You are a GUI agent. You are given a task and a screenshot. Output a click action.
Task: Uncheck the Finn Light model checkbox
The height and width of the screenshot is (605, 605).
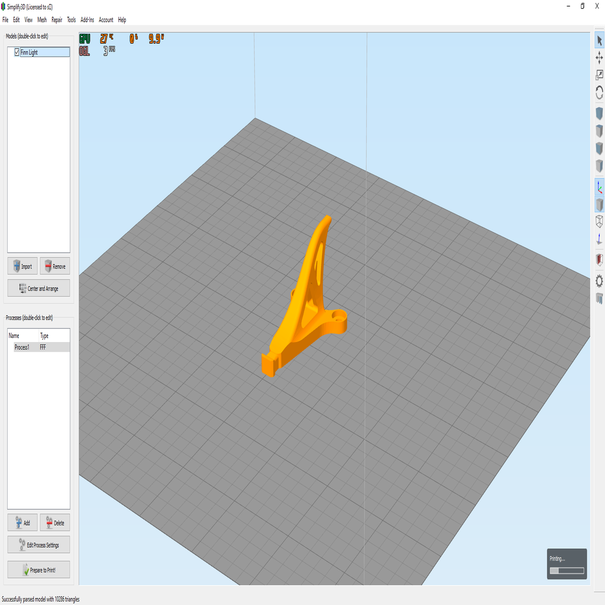[17, 52]
